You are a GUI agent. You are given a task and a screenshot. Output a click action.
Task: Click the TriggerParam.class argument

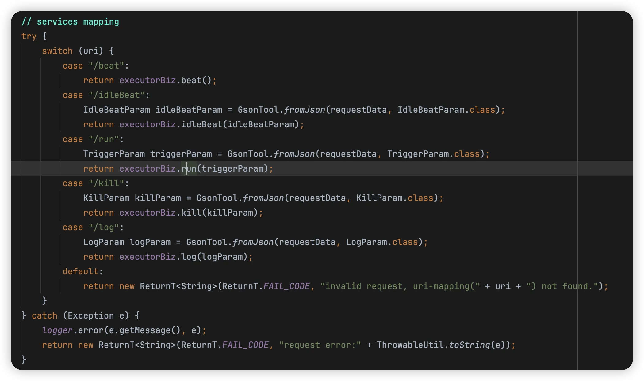click(x=433, y=154)
